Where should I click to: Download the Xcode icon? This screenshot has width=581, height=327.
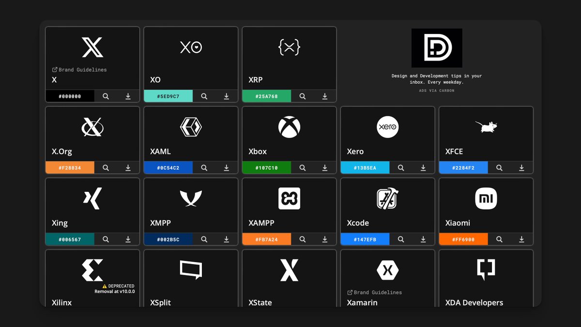tap(423, 240)
